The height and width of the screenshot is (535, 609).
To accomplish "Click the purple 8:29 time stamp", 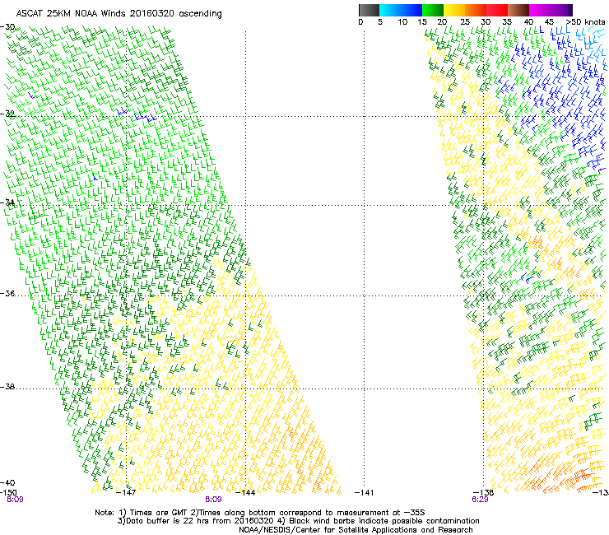I will pos(480,500).
